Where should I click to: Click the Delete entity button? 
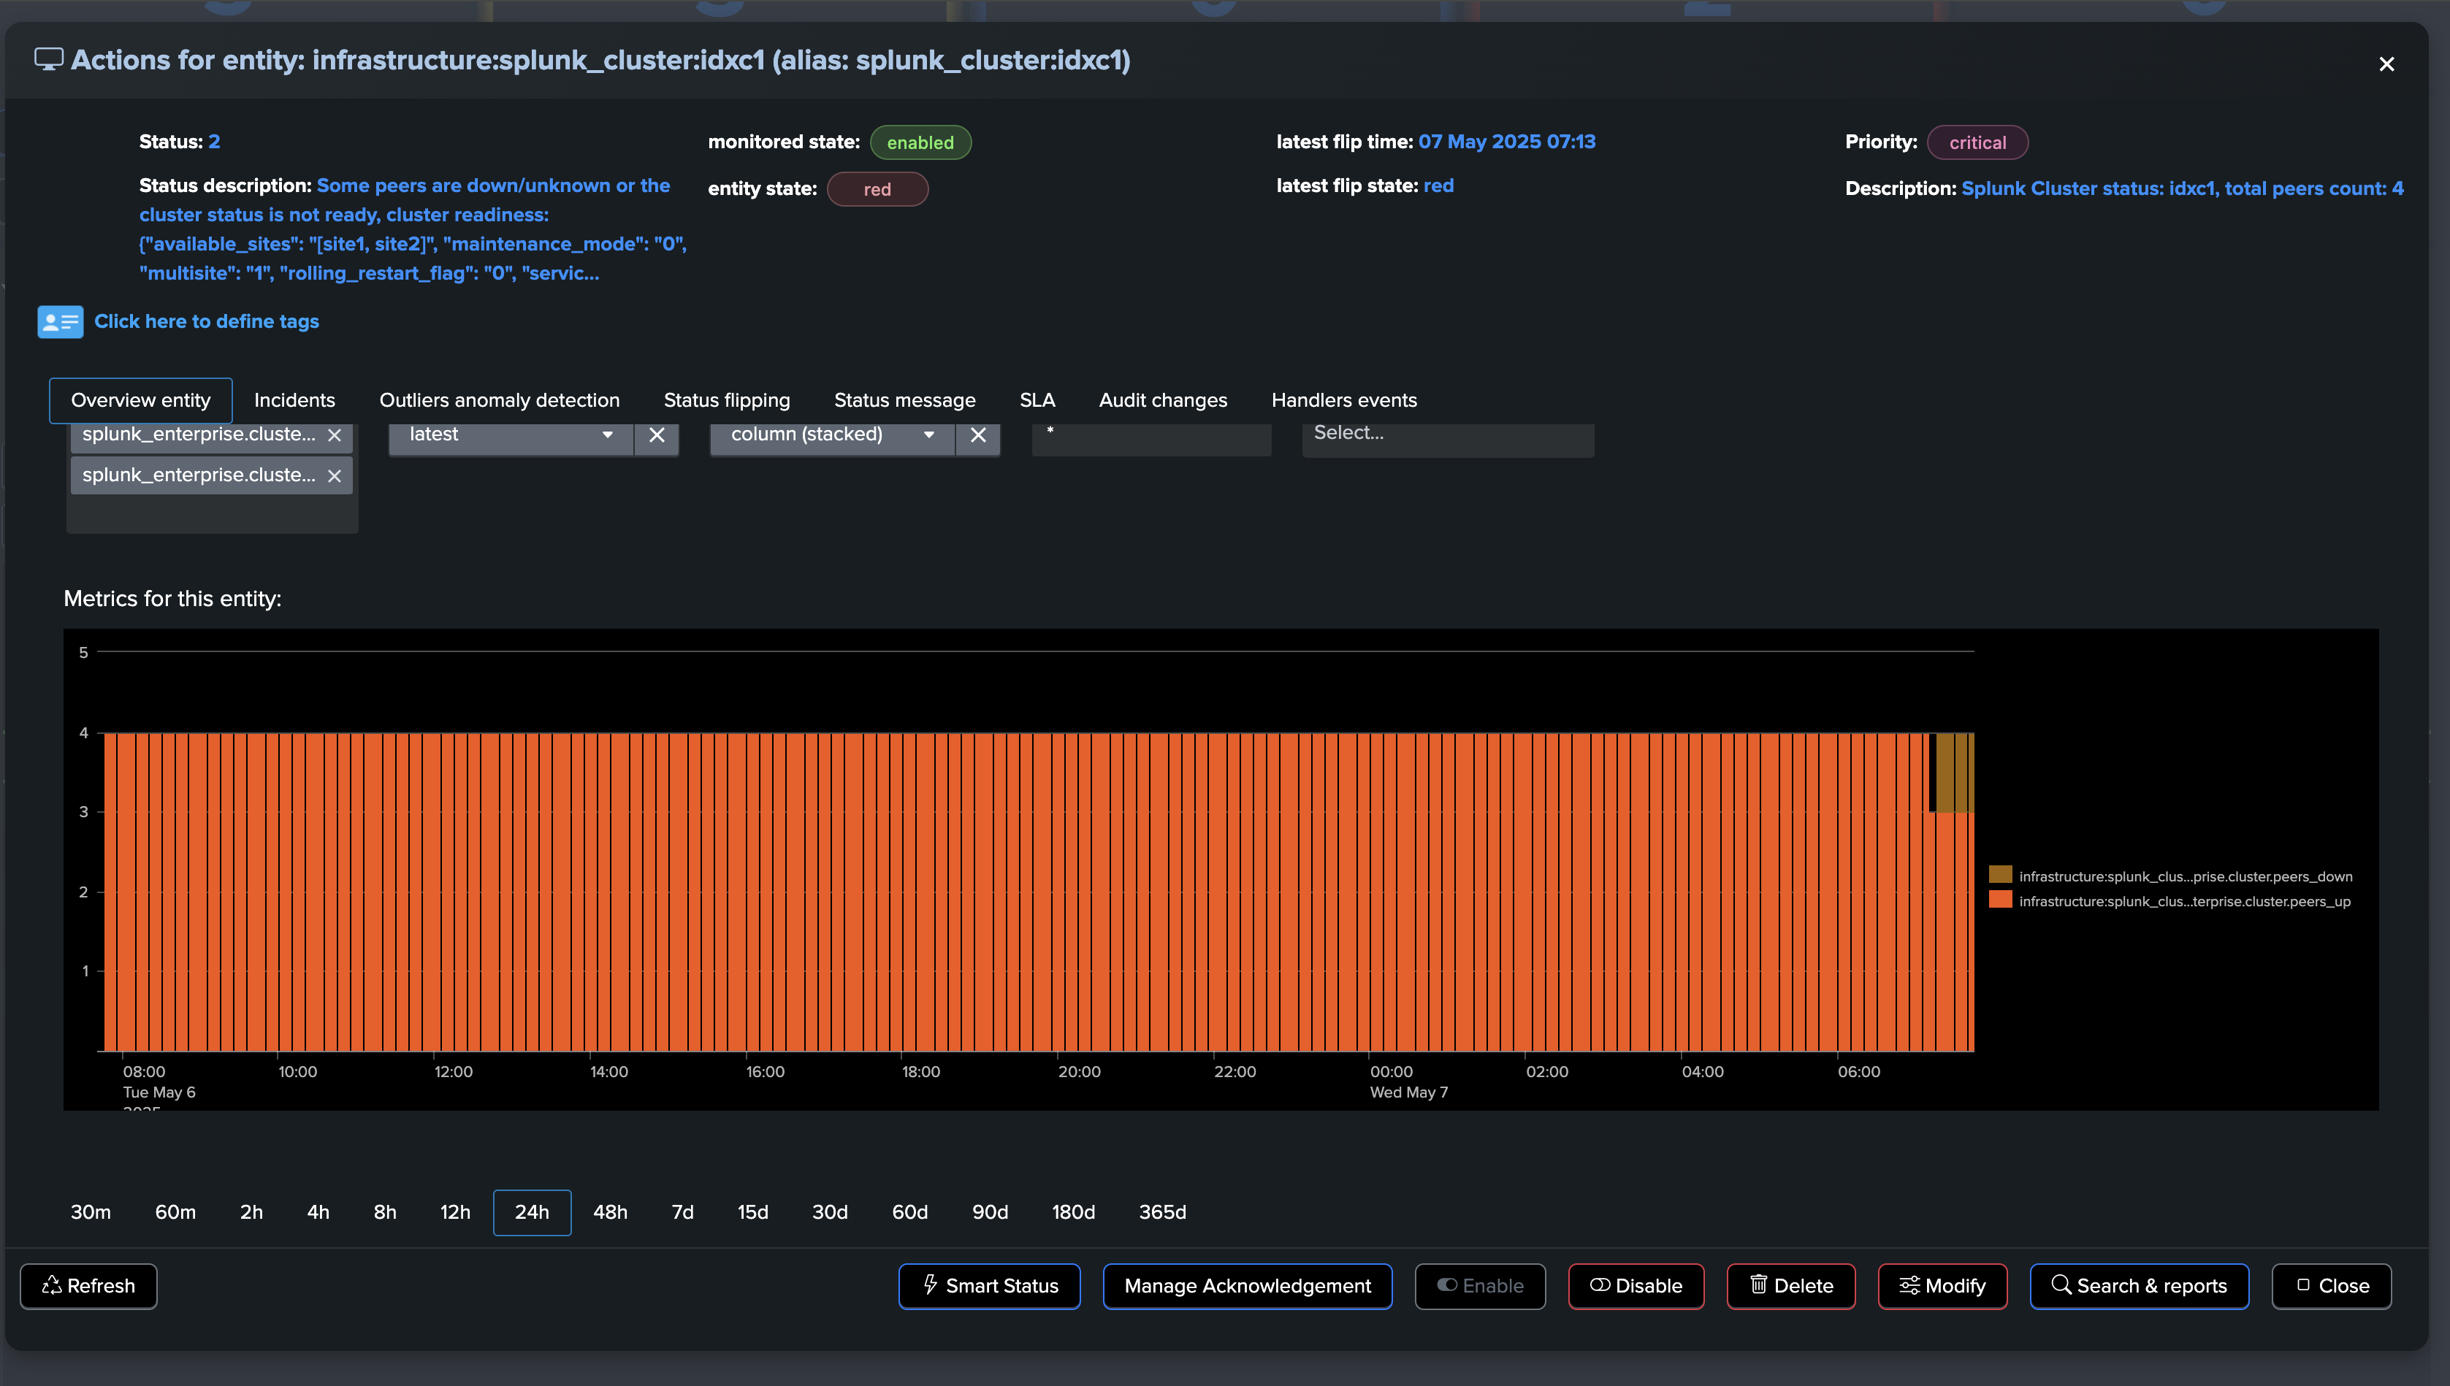(1790, 1286)
